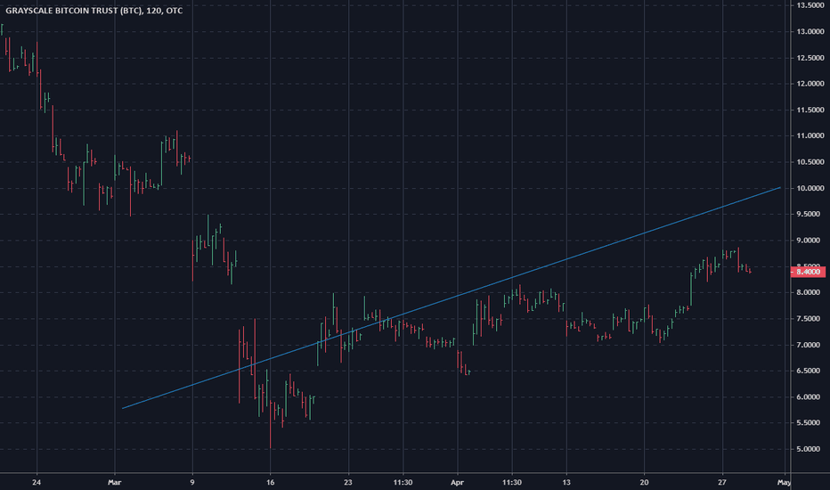Image resolution: width=830 pixels, height=490 pixels.
Task: Click the 23 date label on time axis
Action: 348,483
